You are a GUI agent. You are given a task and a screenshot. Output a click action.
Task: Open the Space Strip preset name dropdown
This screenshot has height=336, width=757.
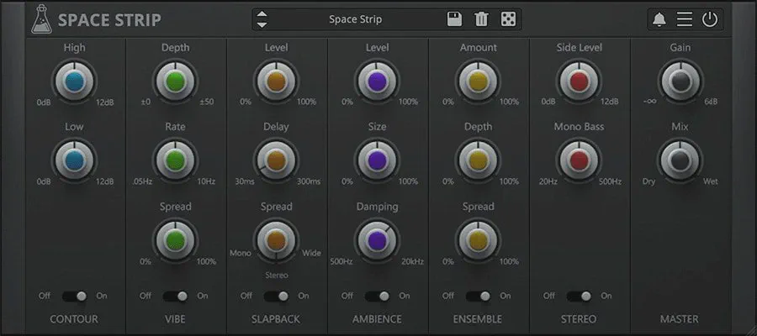(353, 19)
